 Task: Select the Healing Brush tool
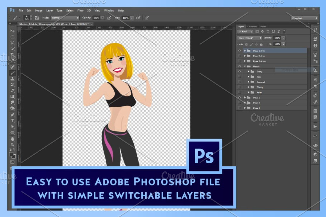(x=12, y=67)
